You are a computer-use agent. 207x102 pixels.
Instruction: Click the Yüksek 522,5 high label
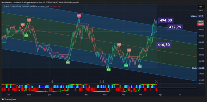(x=197, y=16)
